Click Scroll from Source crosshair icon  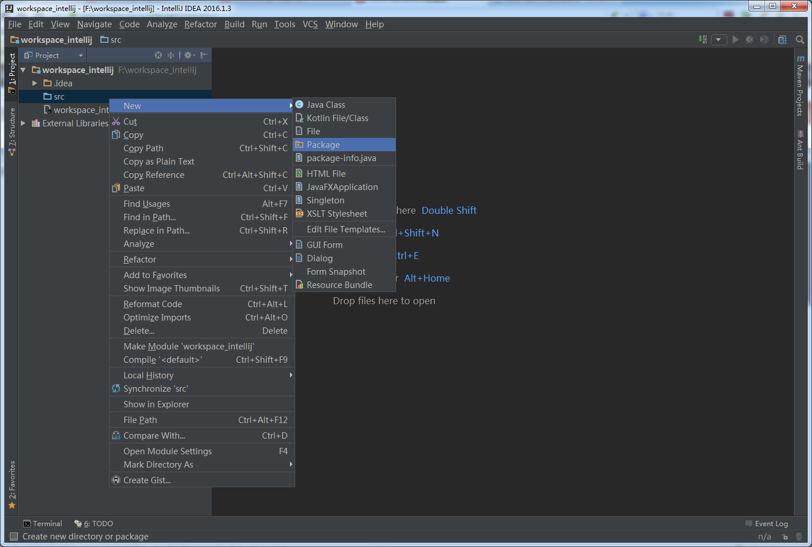click(x=158, y=55)
